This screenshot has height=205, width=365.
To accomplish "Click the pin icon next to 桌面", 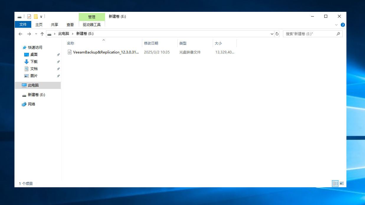I will click(58, 55).
